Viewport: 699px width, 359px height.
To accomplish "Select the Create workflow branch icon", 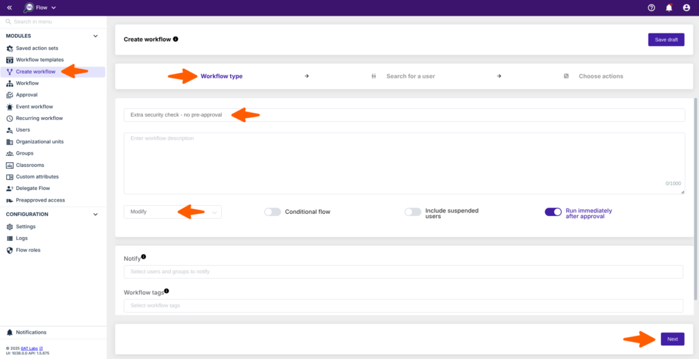I will point(10,72).
